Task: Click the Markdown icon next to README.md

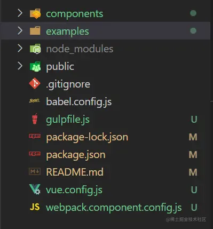Action: click(x=35, y=171)
